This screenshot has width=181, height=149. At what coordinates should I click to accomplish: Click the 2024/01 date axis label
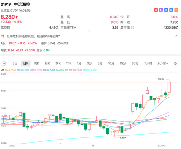(162, 146)
